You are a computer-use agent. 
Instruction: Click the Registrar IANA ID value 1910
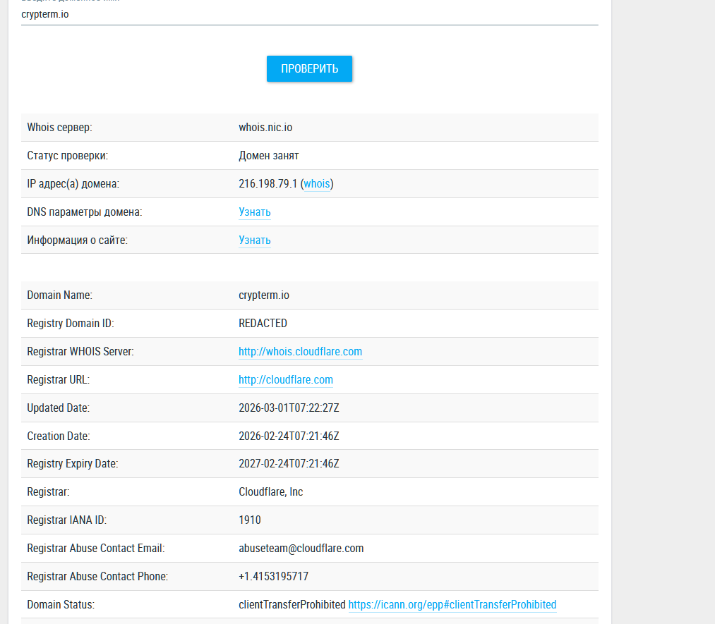[x=250, y=520]
